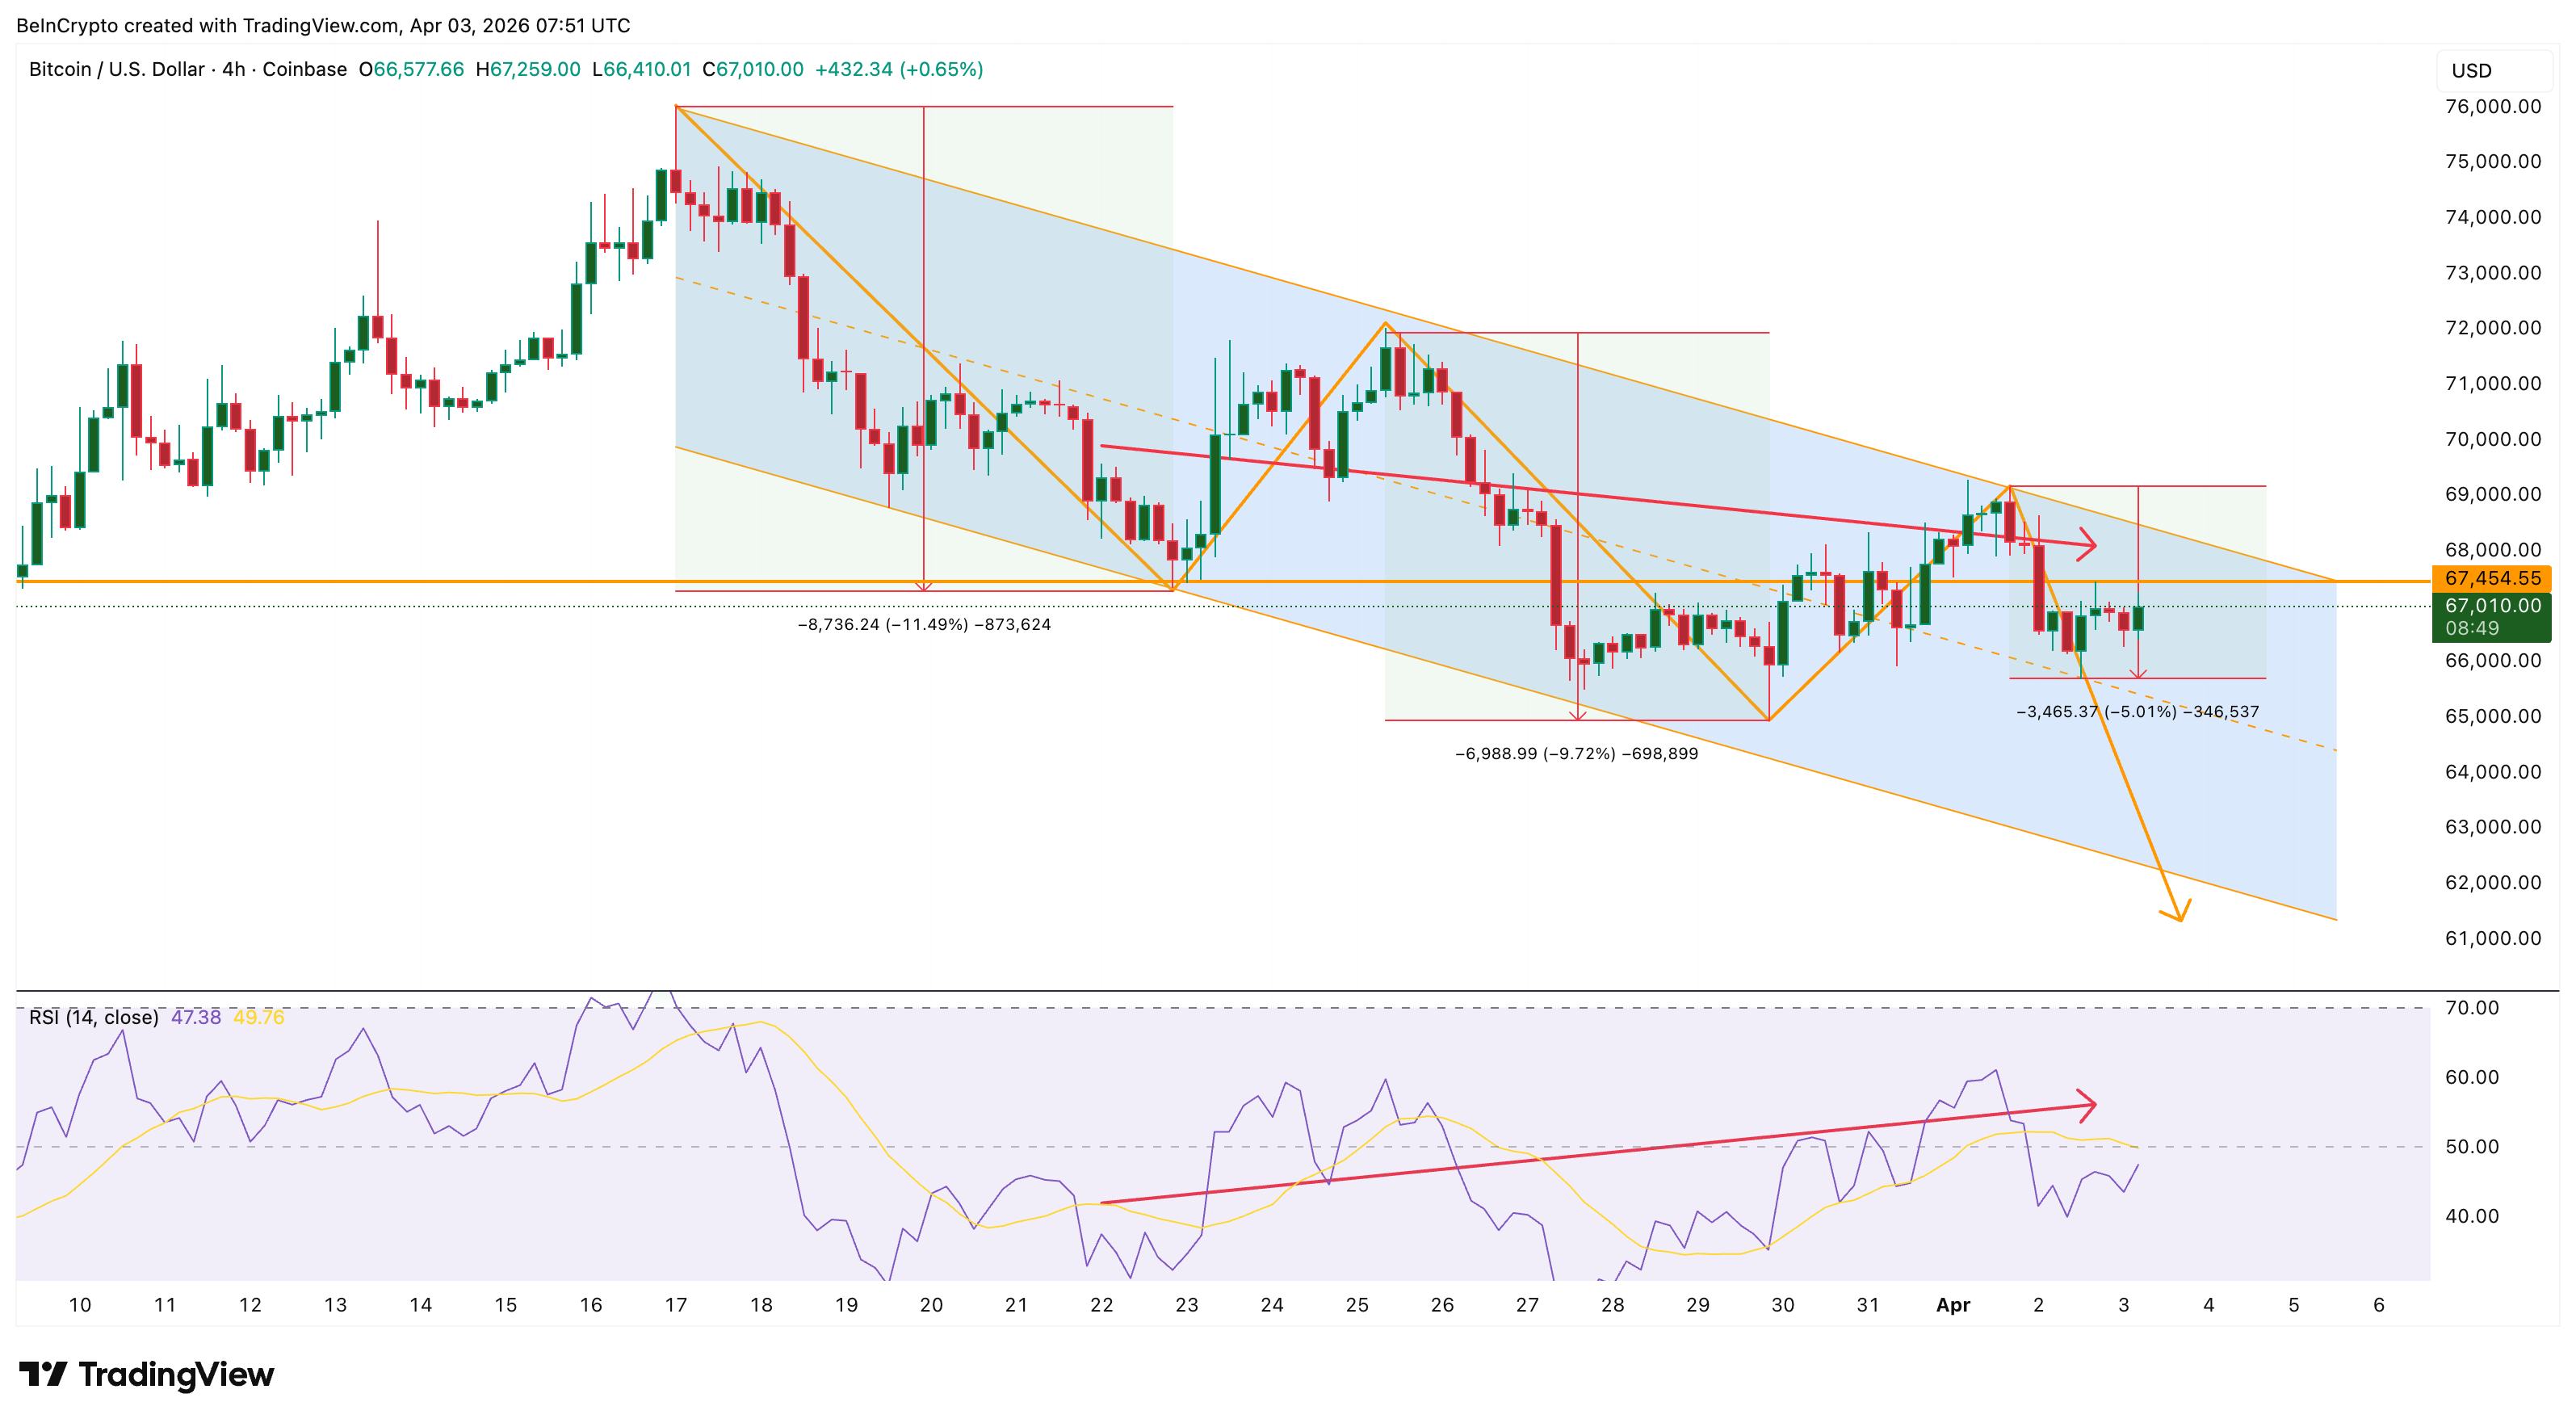Click the −8,736.24 (−11.49%) measurement label
Viewport: 2576px width, 1423px height.
tap(924, 625)
